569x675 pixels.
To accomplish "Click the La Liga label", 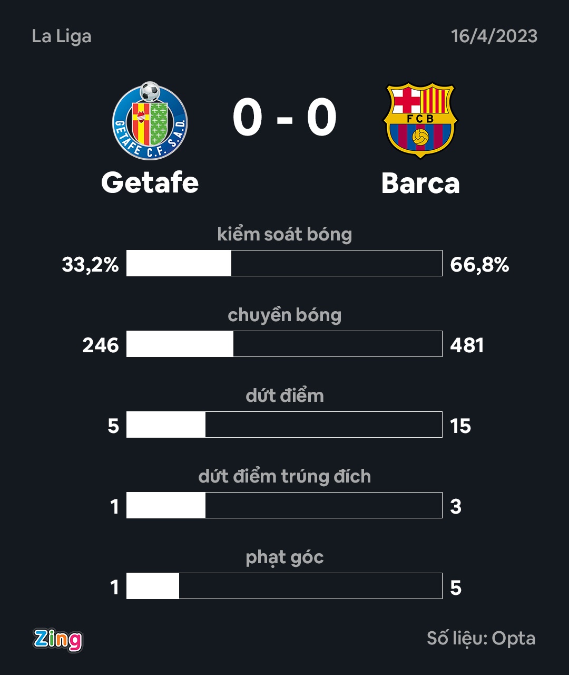I will click(x=62, y=36).
